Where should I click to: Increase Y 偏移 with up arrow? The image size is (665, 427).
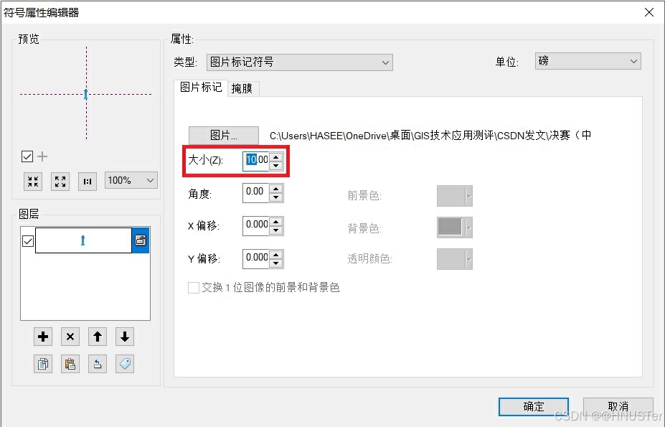tap(275, 255)
